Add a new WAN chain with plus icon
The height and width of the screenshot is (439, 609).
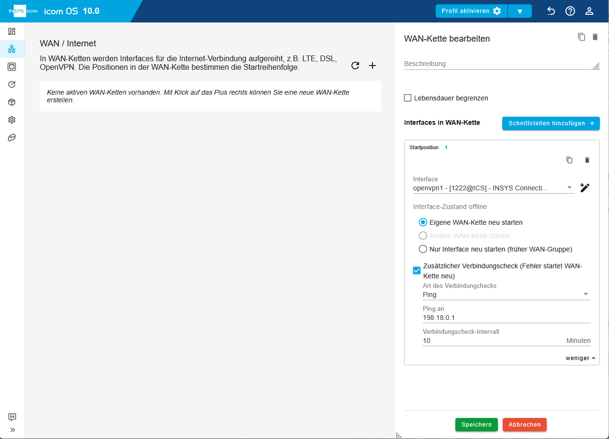tap(372, 66)
